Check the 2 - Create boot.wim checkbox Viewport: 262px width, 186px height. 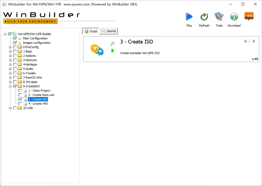point(20,95)
